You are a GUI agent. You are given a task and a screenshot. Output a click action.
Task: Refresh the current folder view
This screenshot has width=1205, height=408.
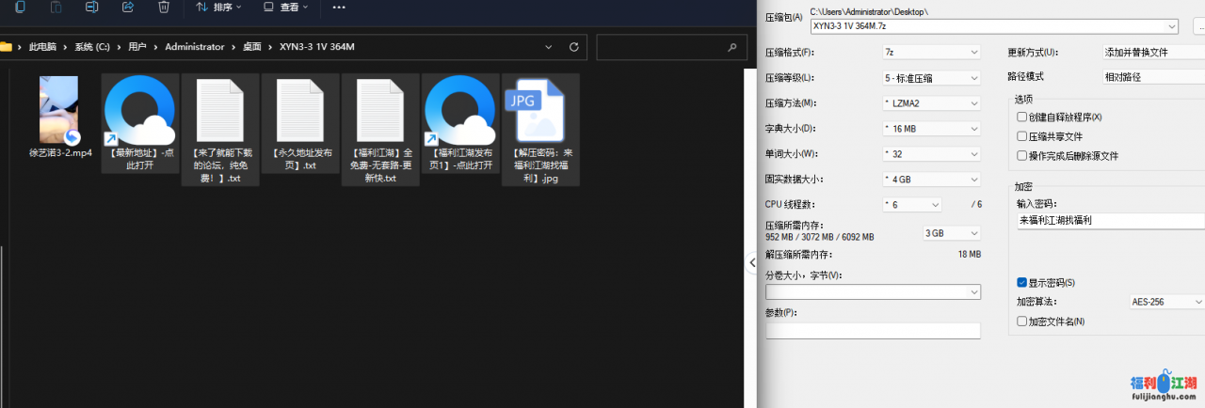pos(572,46)
